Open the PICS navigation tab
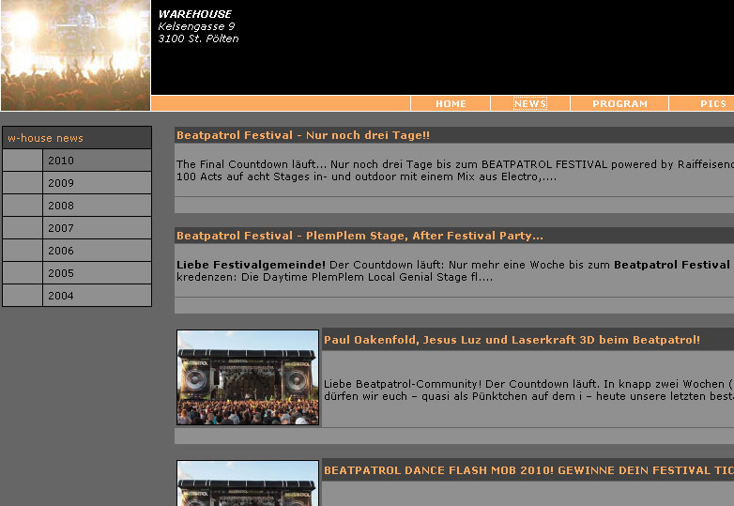Viewport: 734px width, 506px height. (713, 103)
